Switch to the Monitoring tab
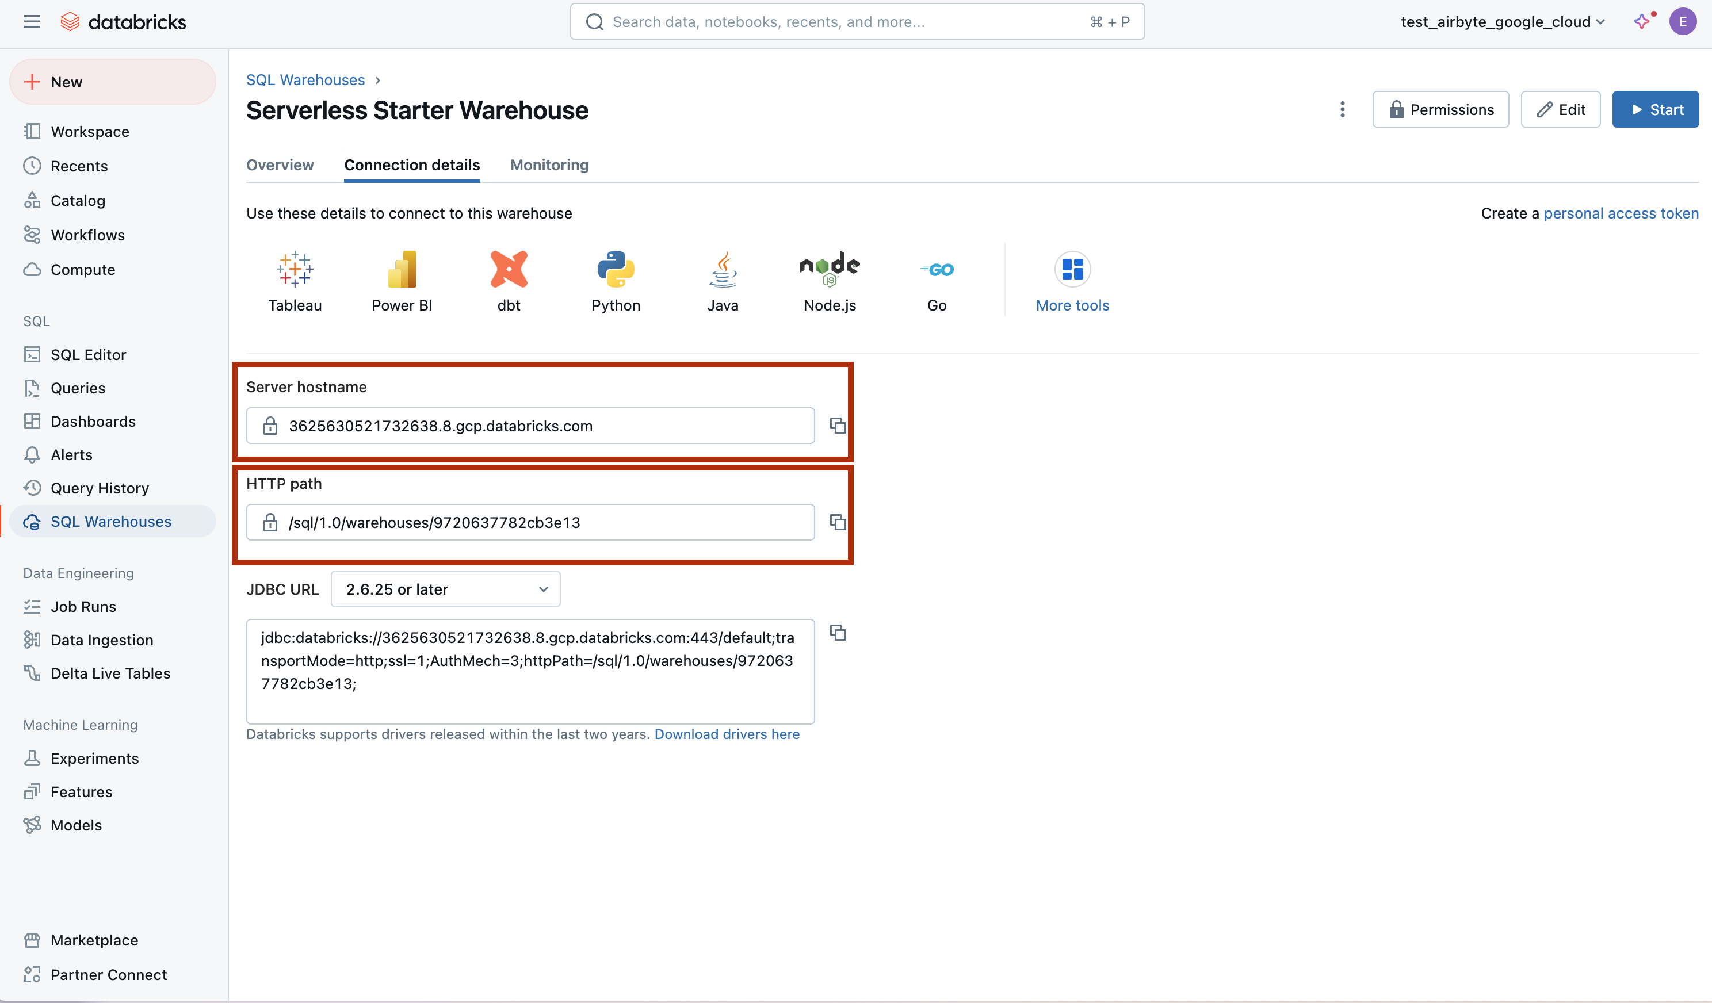This screenshot has width=1712, height=1003. (x=549, y=165)
